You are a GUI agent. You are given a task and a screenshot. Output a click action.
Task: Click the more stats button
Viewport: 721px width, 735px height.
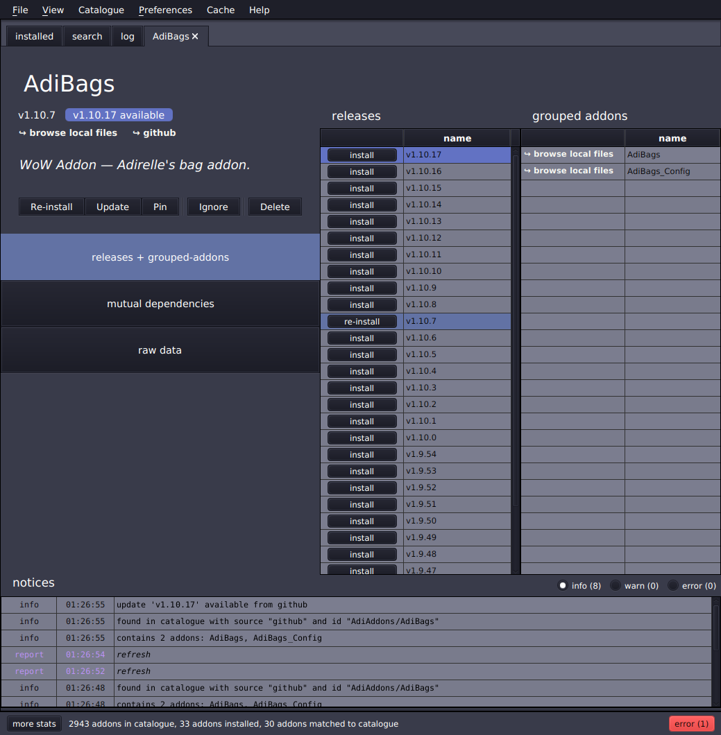[34, 724]
